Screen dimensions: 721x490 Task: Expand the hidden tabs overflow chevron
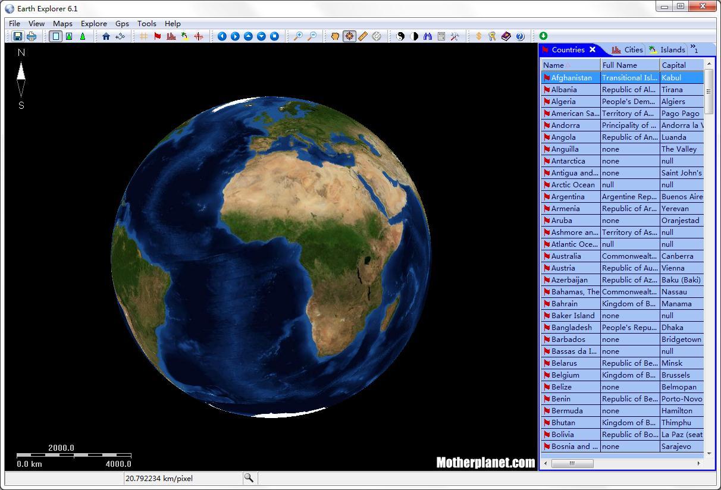[694, 49]
